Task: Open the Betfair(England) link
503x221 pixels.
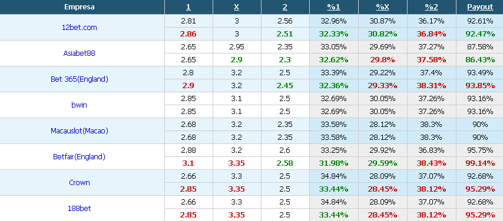Action: [x=80, y=156]
